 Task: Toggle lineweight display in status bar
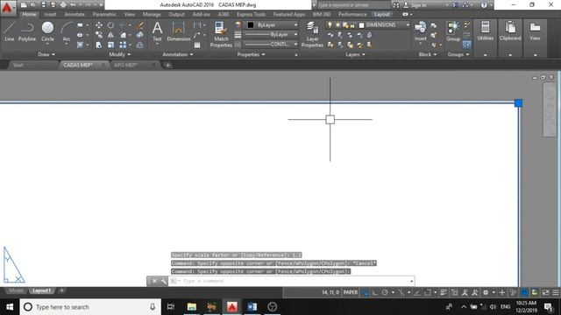(444, 292)
